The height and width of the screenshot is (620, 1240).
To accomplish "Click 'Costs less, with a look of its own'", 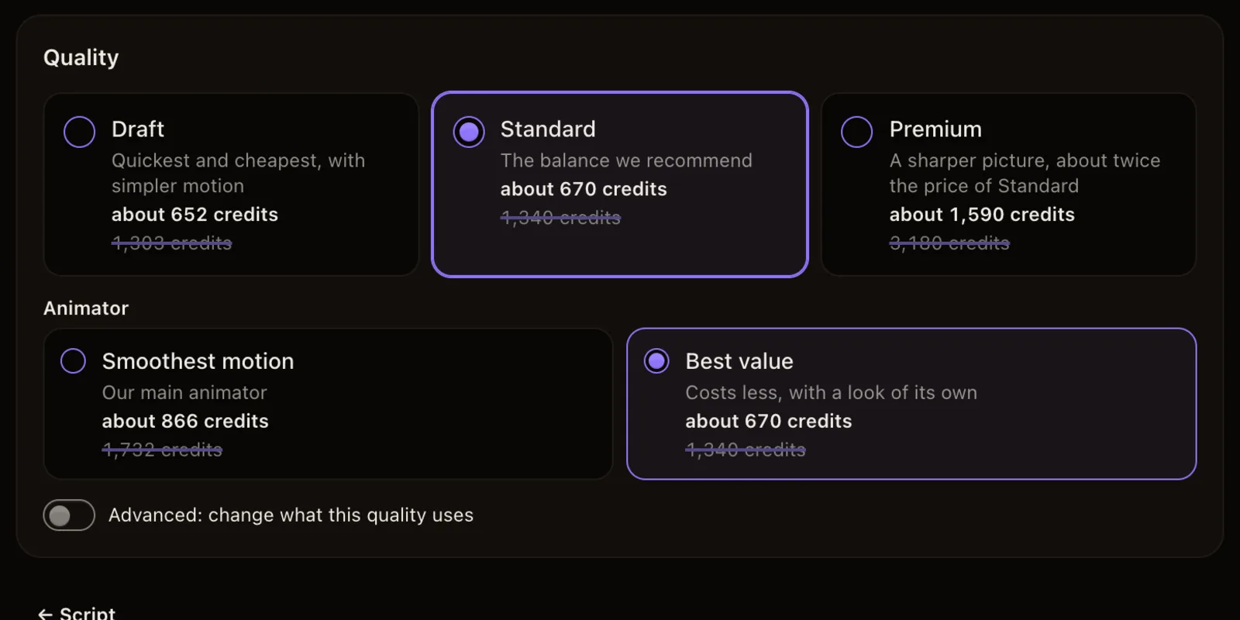I will pyautogui.click(x=831, y=393).
